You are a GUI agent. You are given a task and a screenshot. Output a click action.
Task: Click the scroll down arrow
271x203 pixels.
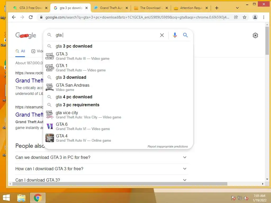(x=267, y=179)
